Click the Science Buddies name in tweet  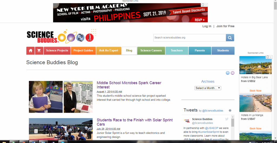tap(202, 119)
